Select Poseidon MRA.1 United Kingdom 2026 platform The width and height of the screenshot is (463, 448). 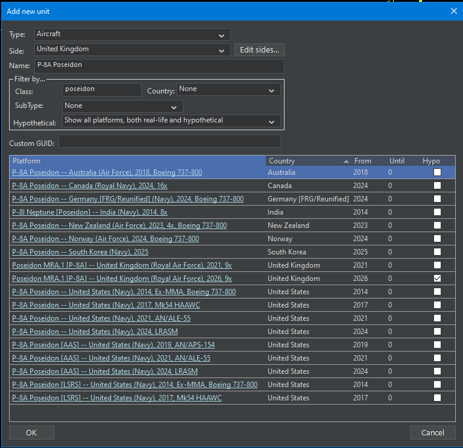click(x=122, y=279)
